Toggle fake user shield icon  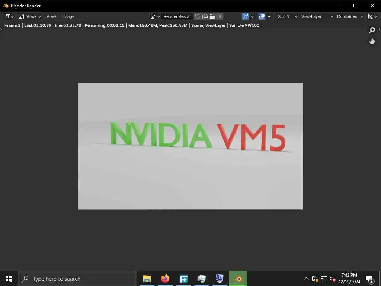(x=198, y=16)
